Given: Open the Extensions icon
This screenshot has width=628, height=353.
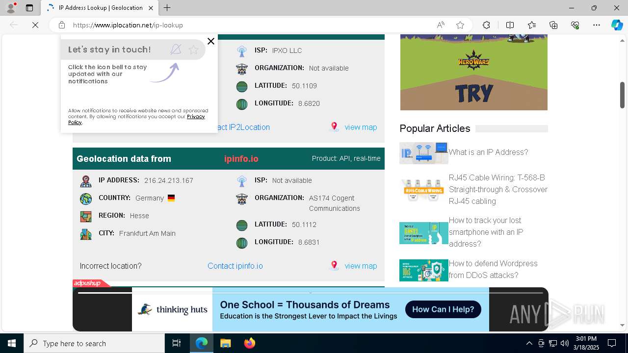Looking at the screenshot, I should (486, 25).
